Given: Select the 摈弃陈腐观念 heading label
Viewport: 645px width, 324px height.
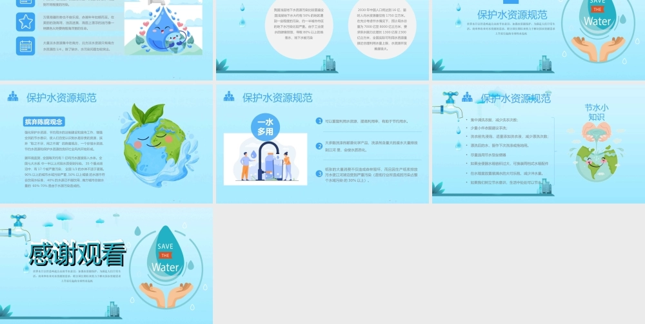Looking at the screenshot, I should (x=44, y=122).
